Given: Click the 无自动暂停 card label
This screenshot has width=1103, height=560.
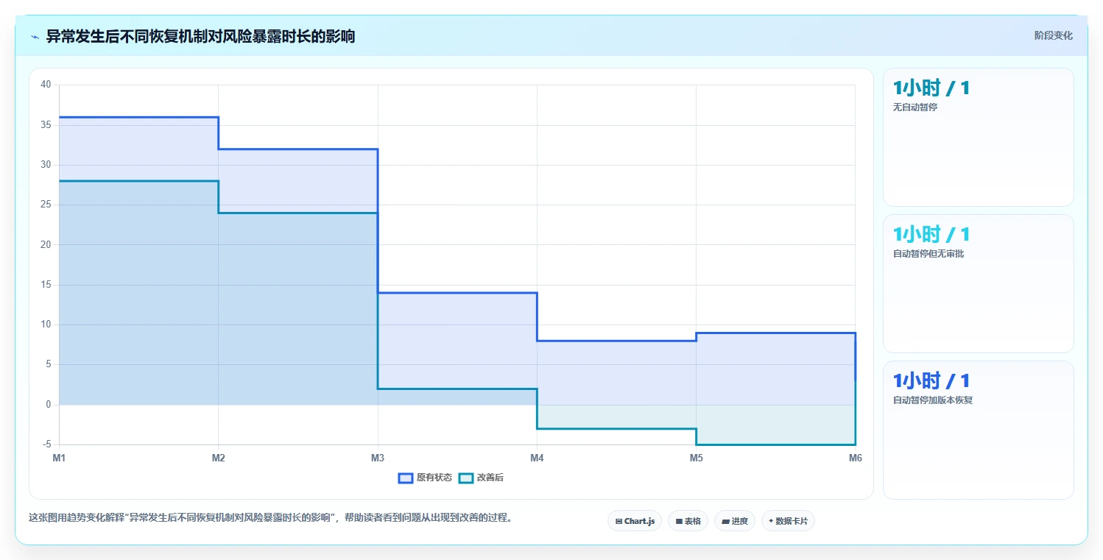Looking at the screenshot, I should [x=915, y=107].
